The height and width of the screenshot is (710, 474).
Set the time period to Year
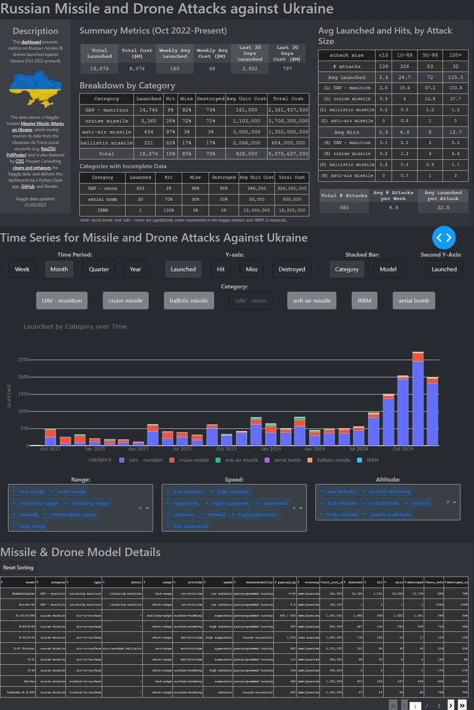135,269
